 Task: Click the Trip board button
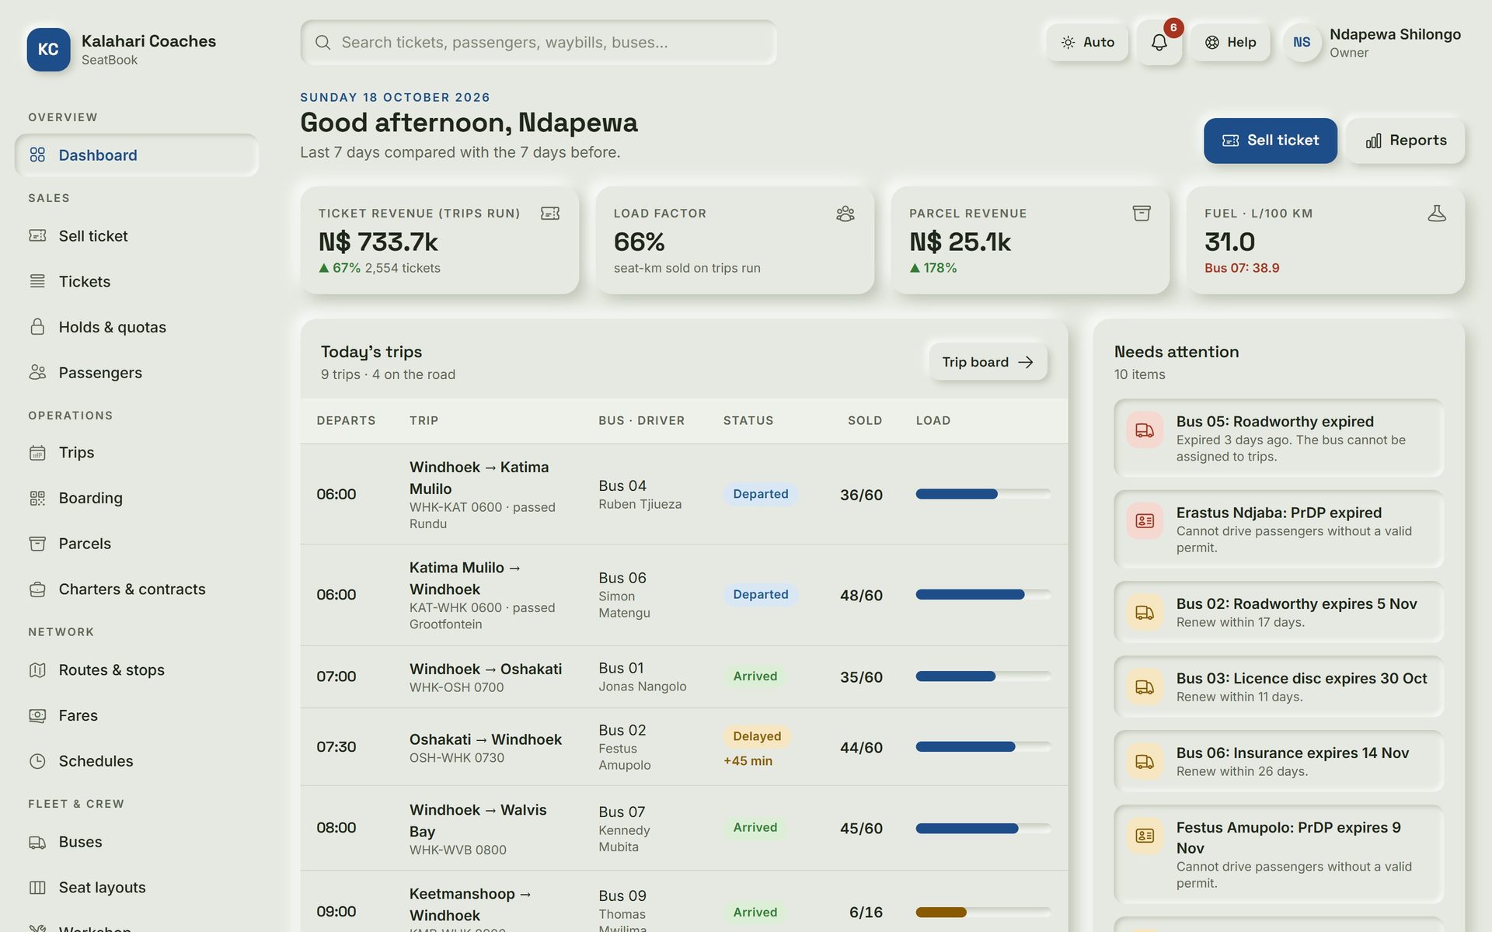pos(988,362)
